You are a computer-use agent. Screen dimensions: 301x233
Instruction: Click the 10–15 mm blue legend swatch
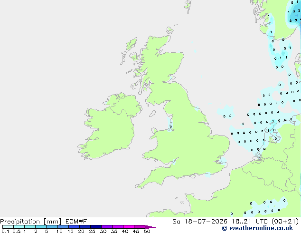(x=63, y=227)
